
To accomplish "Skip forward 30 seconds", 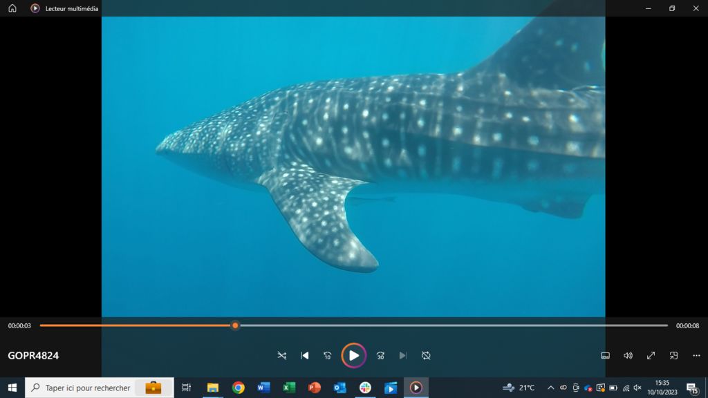I will tap(380, 355).
